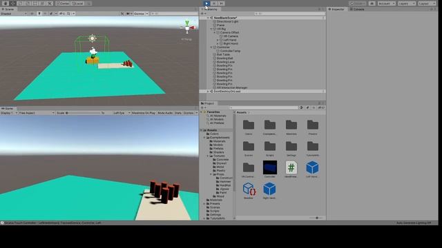The width and height of the screenshot is (442, 248).
Task: Click the Step frame button
Action: 222,3
